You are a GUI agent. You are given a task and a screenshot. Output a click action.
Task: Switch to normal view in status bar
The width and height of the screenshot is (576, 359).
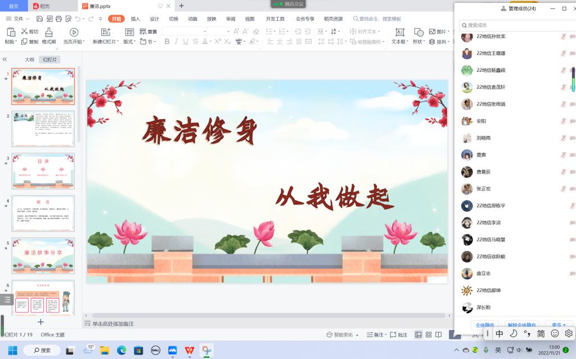click(418, 335)
